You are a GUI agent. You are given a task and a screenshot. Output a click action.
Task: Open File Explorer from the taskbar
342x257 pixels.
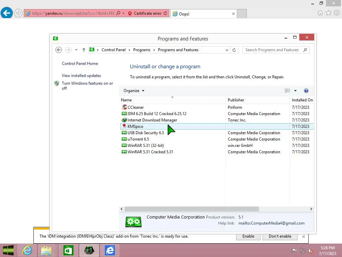point(46,250)
